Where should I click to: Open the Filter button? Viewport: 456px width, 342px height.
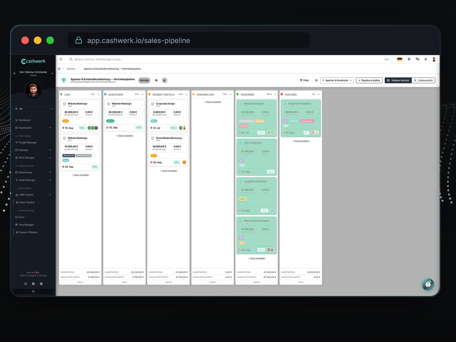click(x=304, y=80)
